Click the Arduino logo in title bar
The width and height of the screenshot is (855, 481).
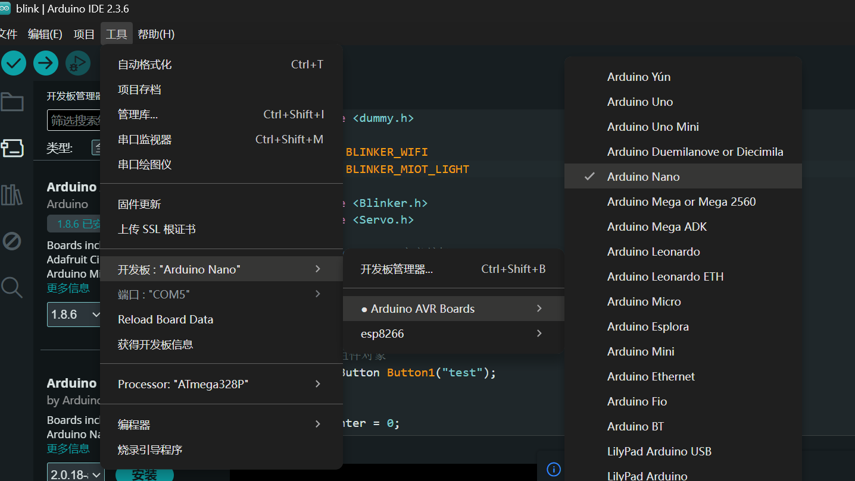[5, 8]
